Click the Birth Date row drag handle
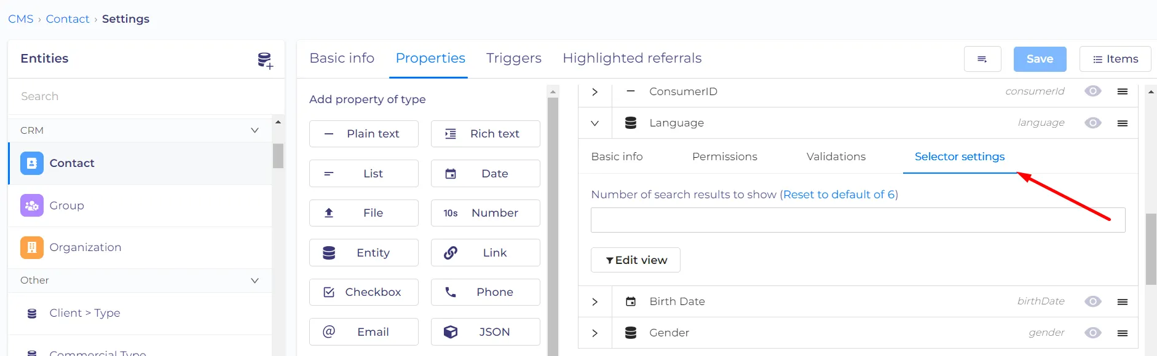Image resolution: width=1157 pixels, height=356 pixels. click(x=1123, y=301)
